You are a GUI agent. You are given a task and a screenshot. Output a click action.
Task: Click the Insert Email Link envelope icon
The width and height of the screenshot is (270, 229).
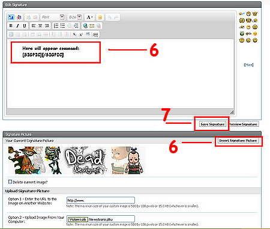(92, 26)
